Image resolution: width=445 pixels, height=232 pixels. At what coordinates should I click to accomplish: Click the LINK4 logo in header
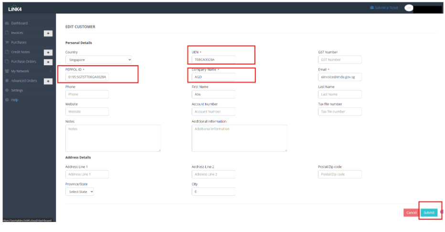pyautogui.click(x=15, y=9)
